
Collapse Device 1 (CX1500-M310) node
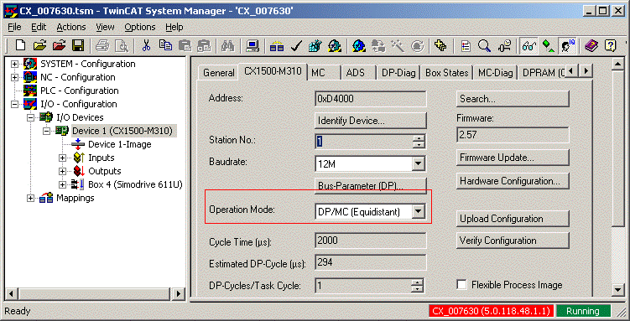[x=47, y=131]
